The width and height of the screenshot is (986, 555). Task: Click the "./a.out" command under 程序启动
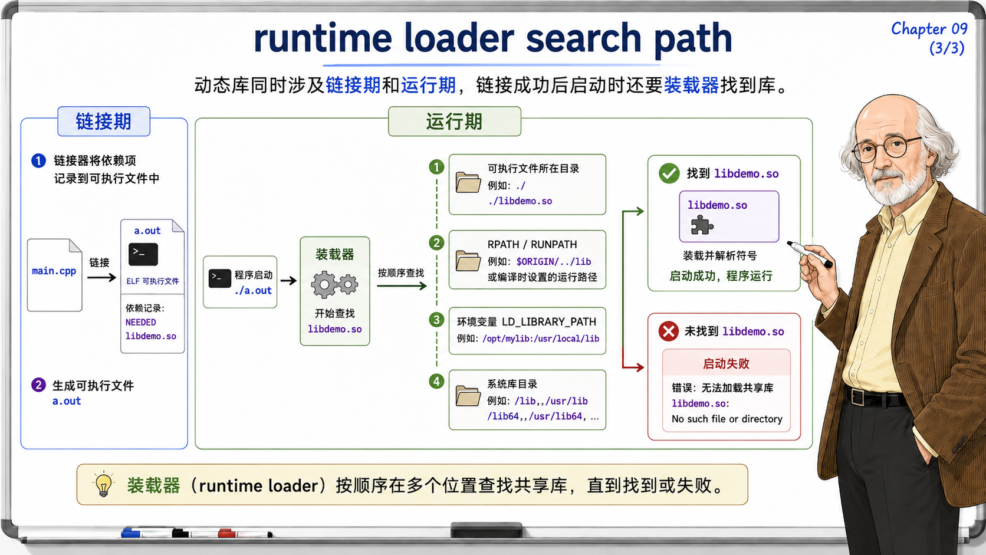pos(253,290)
